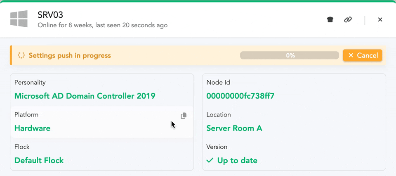Click the Settings push in progress message

coord(70,55)
